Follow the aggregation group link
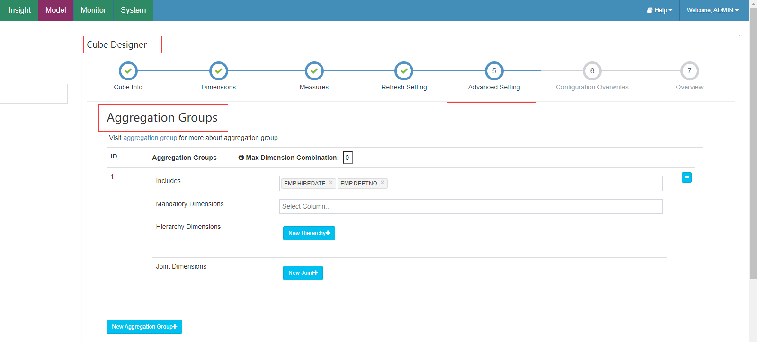This screenshot has height=342, width=757. coord(150,138)
